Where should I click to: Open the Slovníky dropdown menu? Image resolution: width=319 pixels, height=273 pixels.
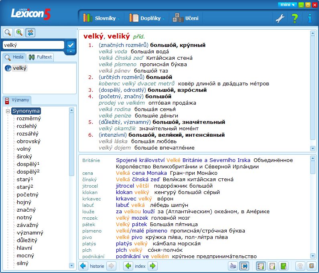[102, 18]
